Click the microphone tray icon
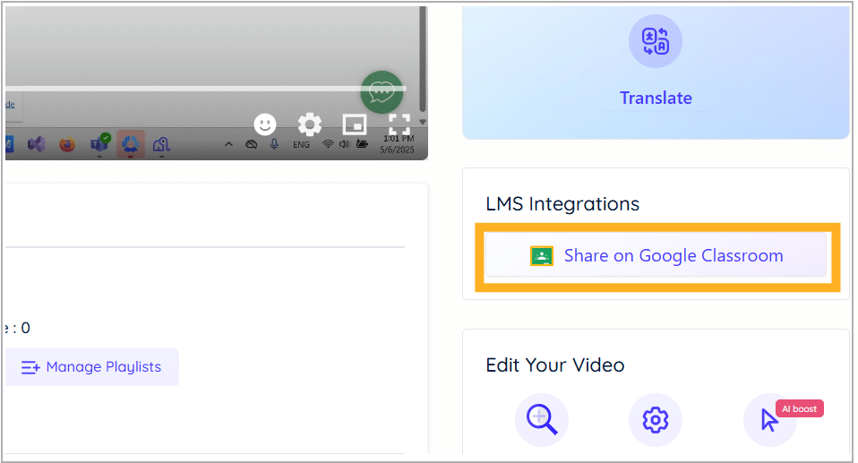 coord(274,144)
